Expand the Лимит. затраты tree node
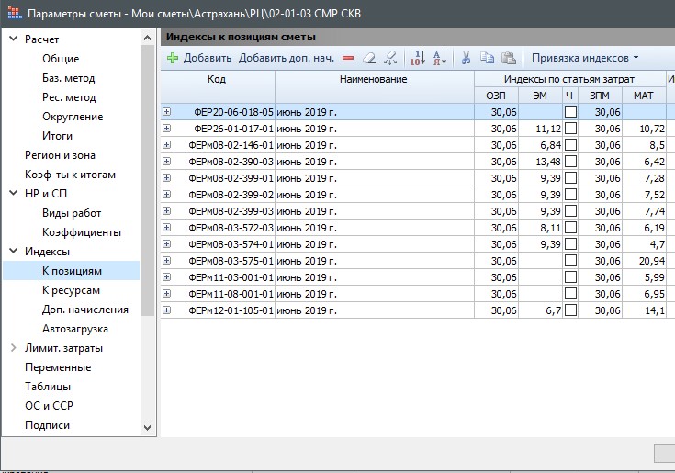This screenshot has height=473, width=675. pos(13,348)
